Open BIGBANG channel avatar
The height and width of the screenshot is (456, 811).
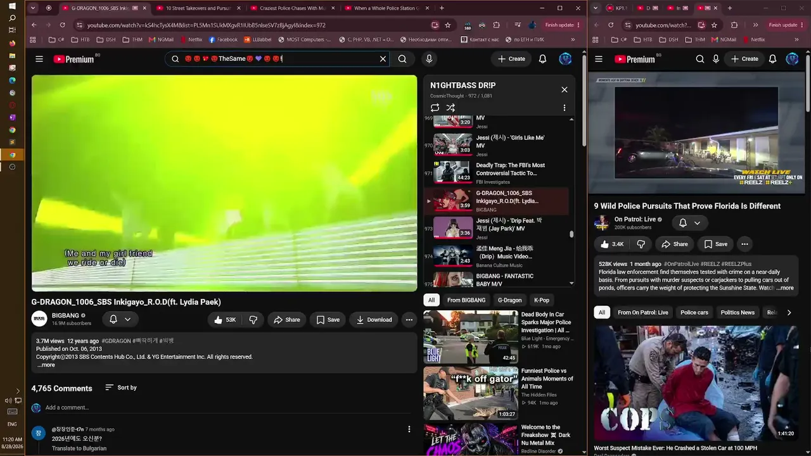tap(39, 319)
